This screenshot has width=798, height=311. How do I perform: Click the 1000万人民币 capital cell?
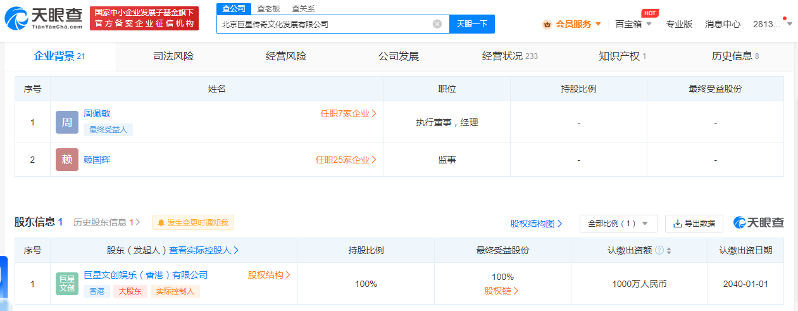(x=639, y=284)
